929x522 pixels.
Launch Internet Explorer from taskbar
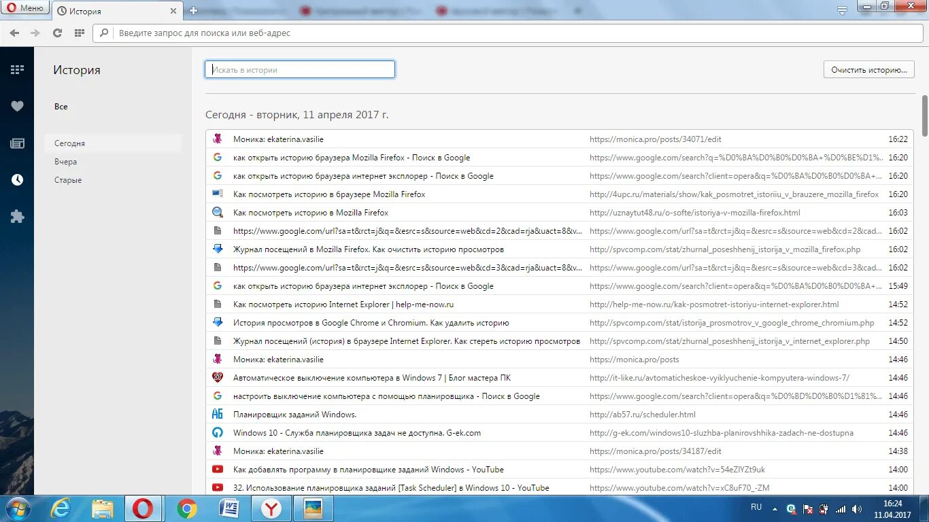point(61,508)
